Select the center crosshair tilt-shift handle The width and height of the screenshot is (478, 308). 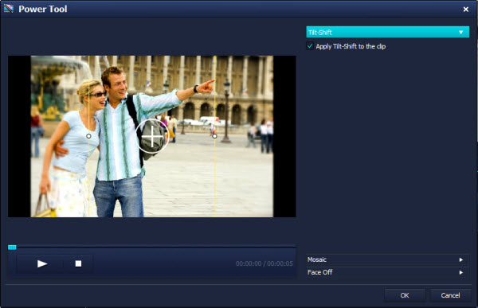click(152, 136)
